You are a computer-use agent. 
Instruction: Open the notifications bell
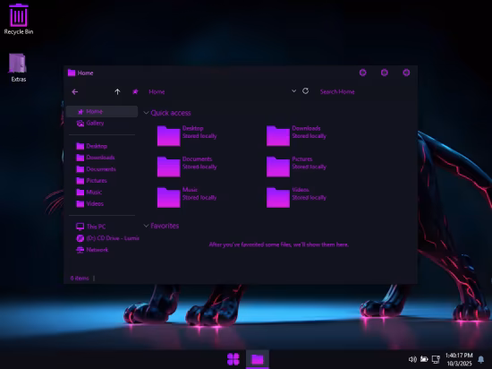tap(480, 359)
